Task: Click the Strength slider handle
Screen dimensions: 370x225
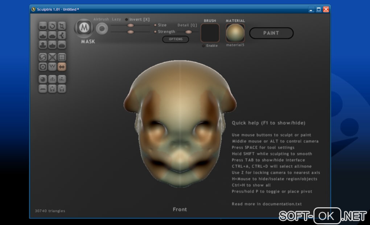Action: click(x=131, y=32)
